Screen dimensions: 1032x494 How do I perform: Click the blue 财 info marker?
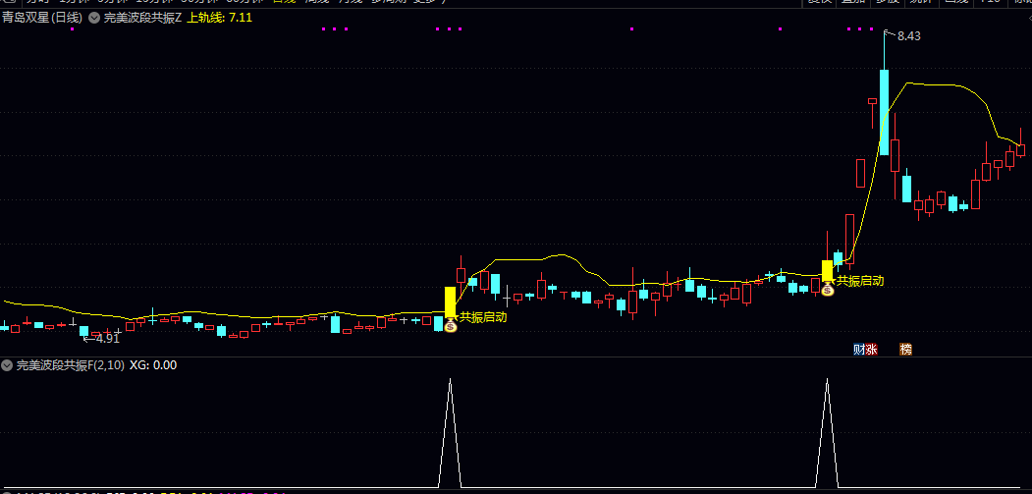[859, 350]
